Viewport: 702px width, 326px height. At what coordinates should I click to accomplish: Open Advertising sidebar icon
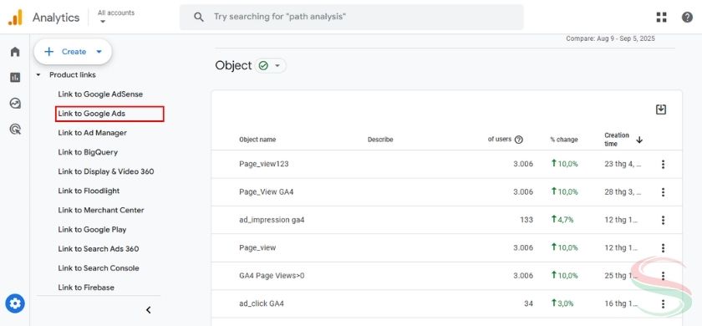pyautogui.click(x=15, y=130)
